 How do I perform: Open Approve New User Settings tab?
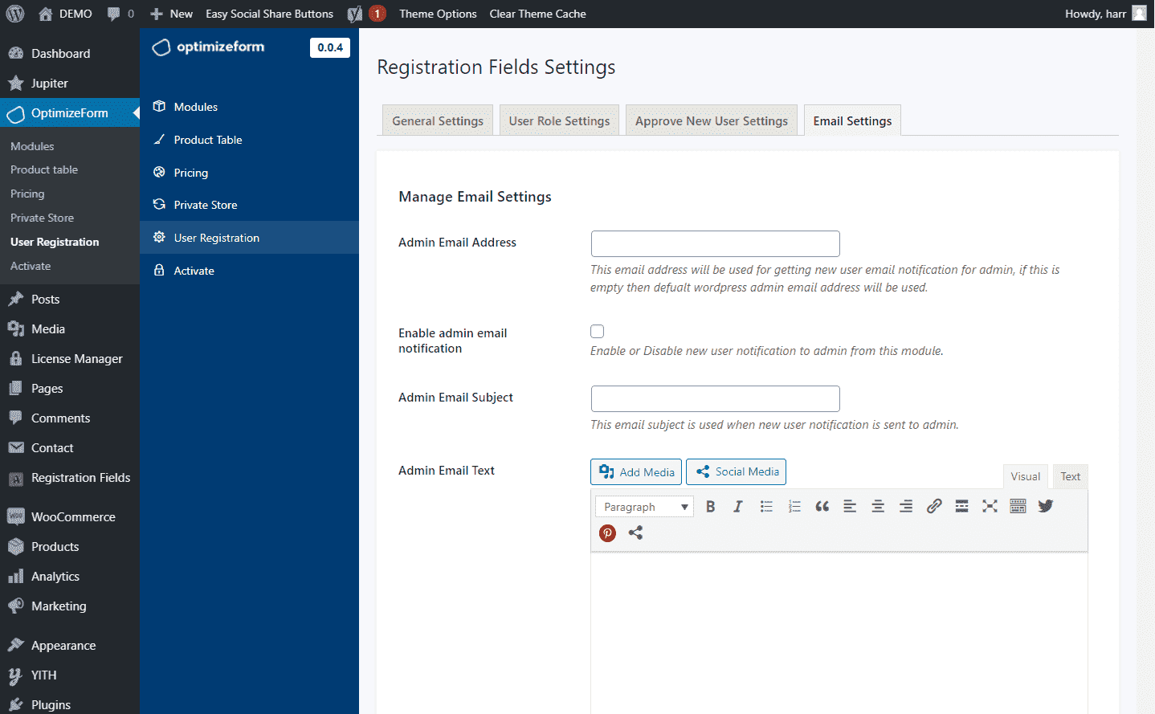[711, 121]
